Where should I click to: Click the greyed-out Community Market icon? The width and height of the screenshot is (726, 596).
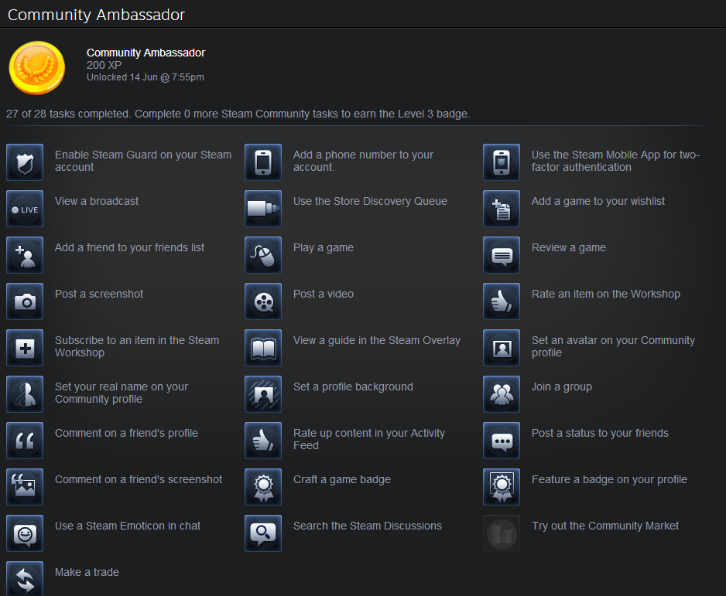[x=502, y=533]
